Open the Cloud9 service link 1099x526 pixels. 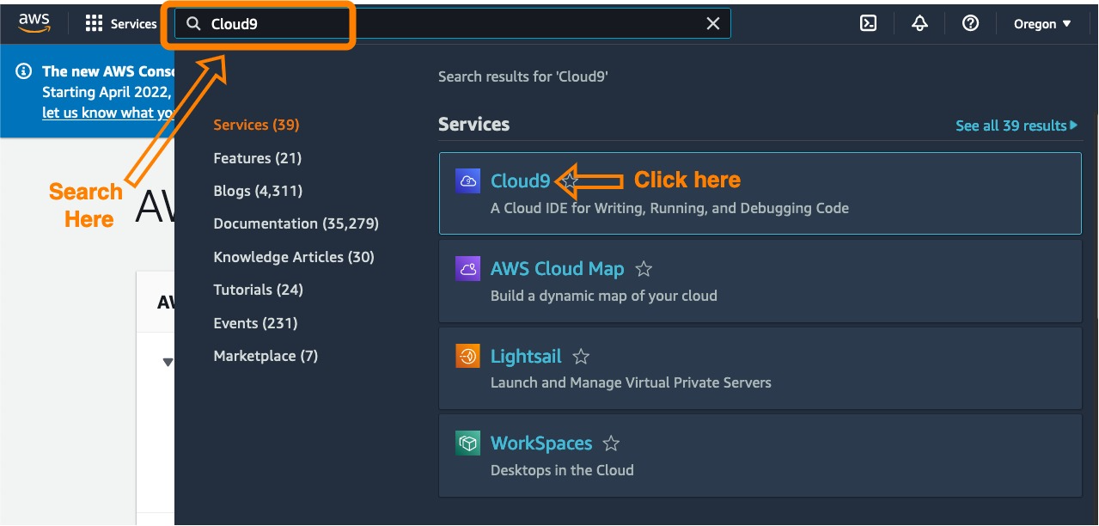click(520, 180)
